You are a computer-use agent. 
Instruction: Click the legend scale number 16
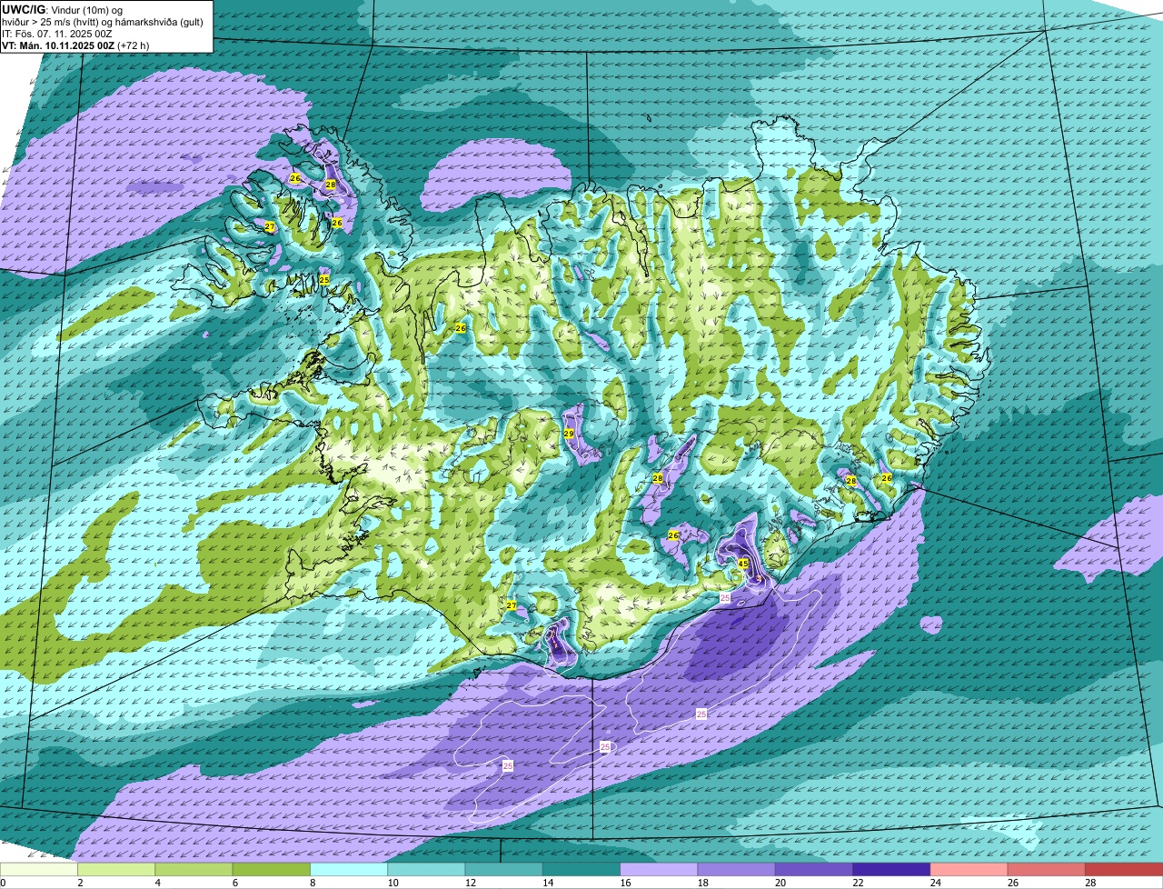click(x=625, y=883)
